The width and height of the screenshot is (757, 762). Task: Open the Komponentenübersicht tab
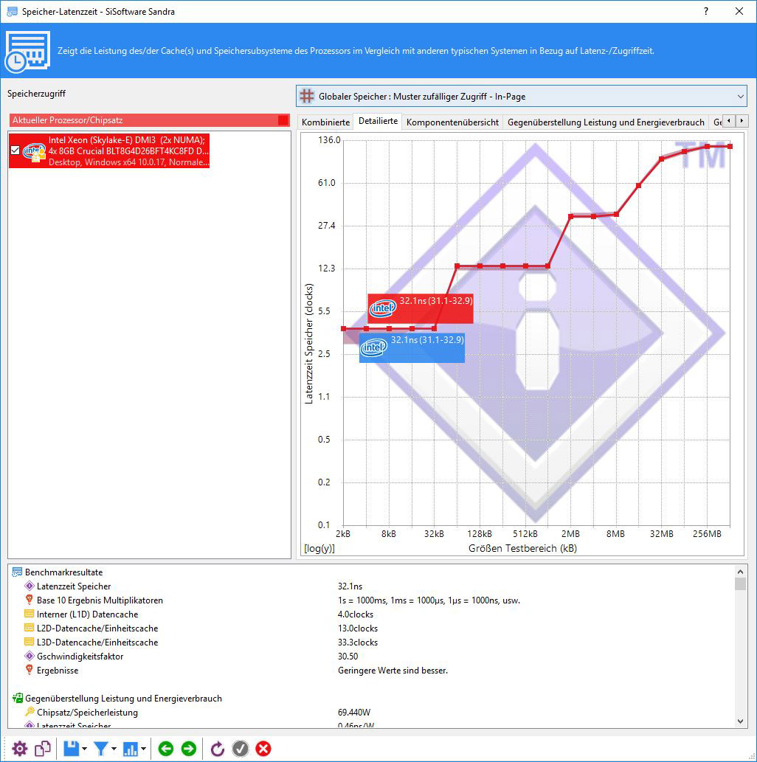[452, 122]
